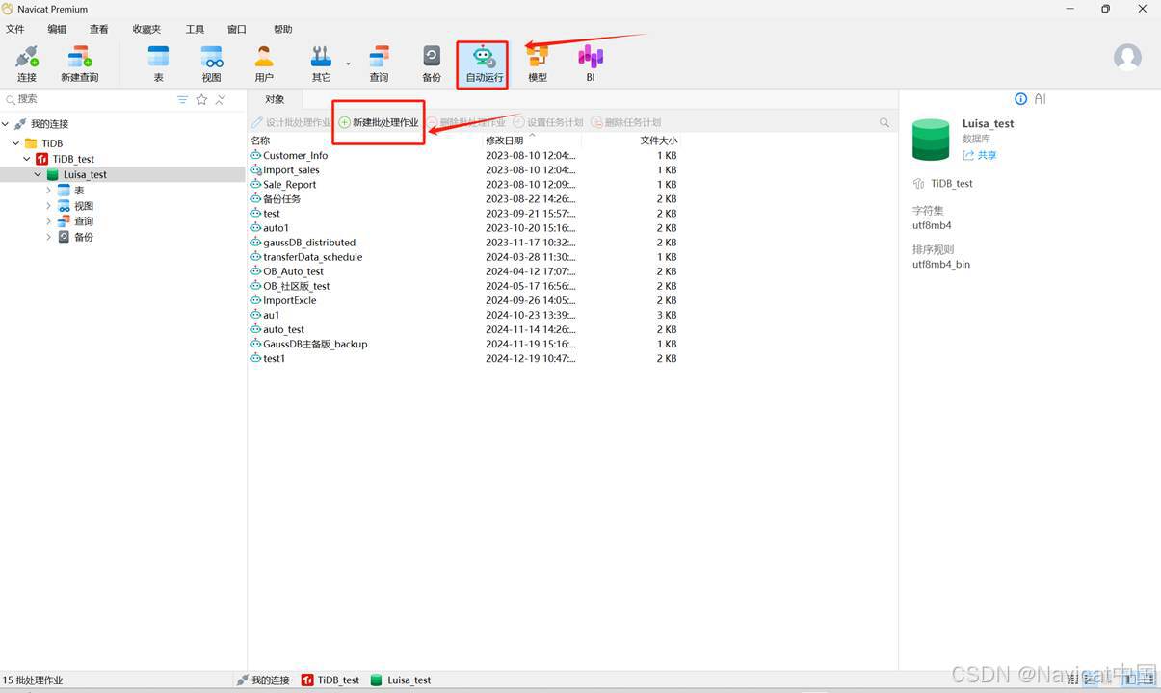
Task: Open the 窗口 menu
Action: [x=237, y=30]
